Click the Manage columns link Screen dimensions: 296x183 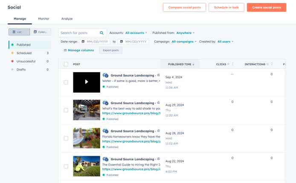point(81,50)
